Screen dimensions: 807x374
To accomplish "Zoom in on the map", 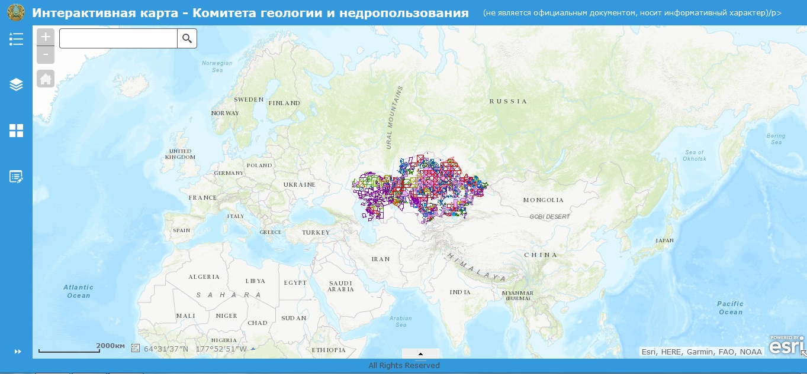I will [x=46, y=37].
